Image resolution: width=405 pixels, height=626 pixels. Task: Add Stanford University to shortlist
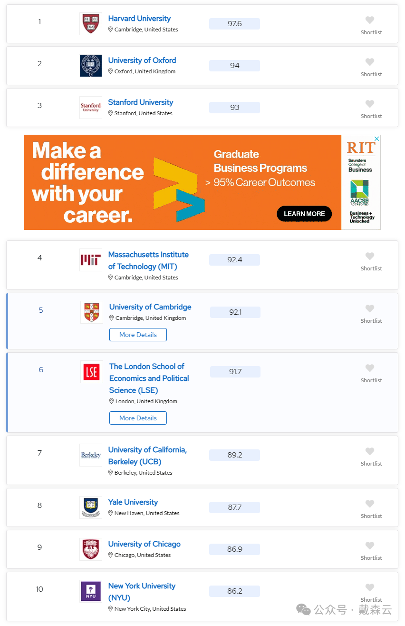[x=370, y=104]
